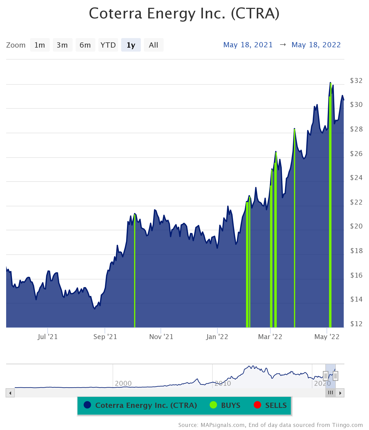The width and height of the screenshot is (369, 430).
Task: Click the Nov '21 x-axis label
Action: (x=161, y=337)
